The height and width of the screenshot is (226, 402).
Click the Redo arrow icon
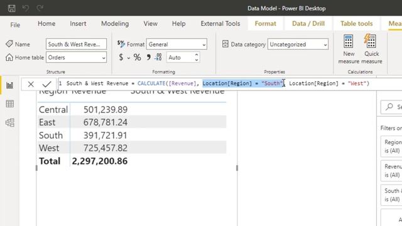click(x=40, y=8)
